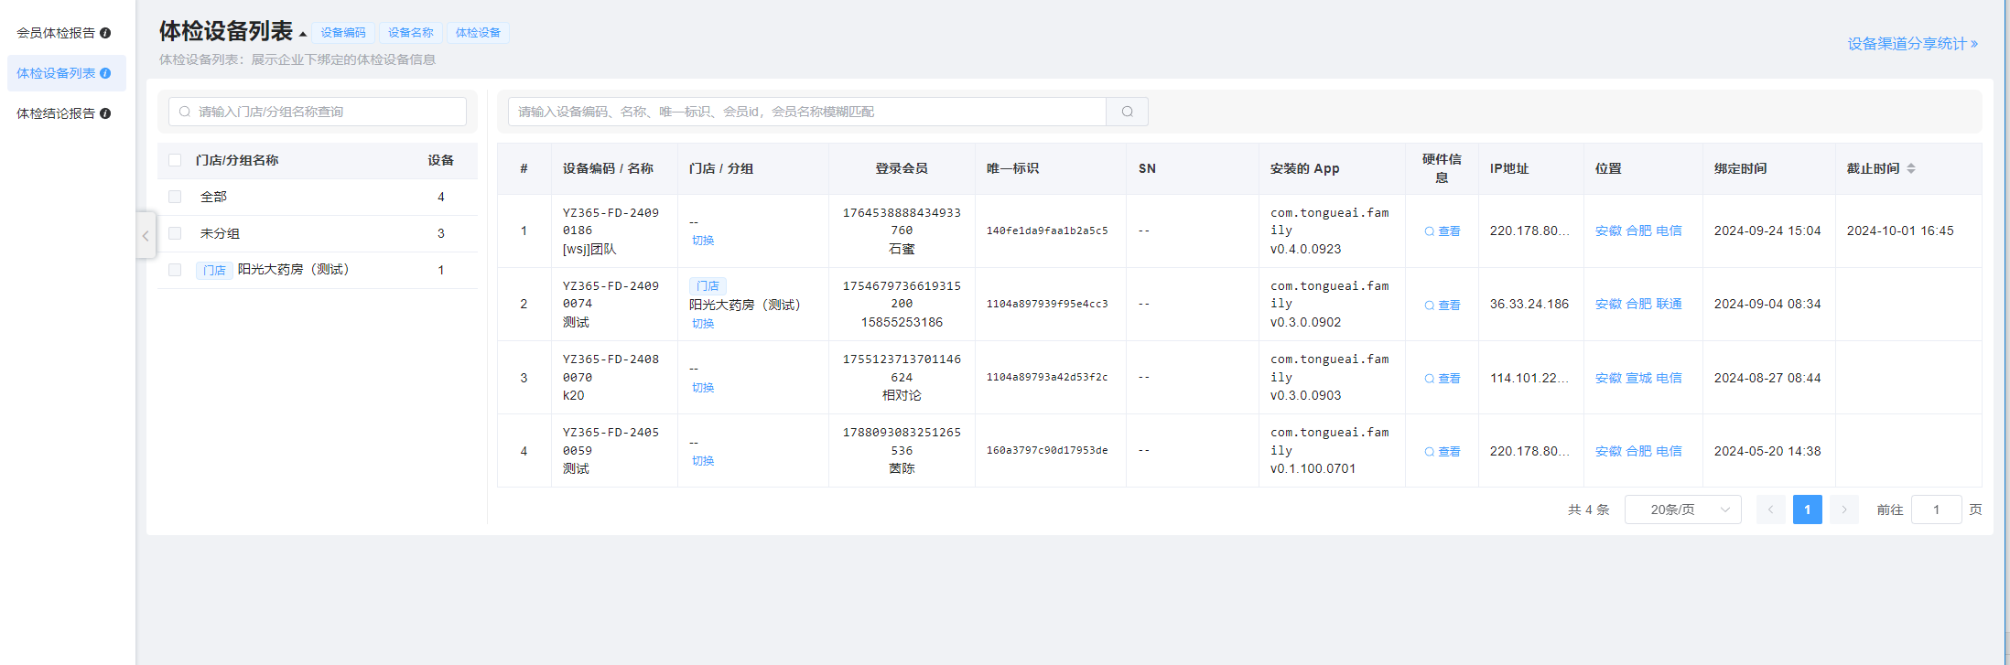View hardware info for device row 1

click(x=1442, y=231)
